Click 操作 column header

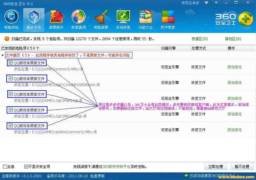tap(239, 48)
